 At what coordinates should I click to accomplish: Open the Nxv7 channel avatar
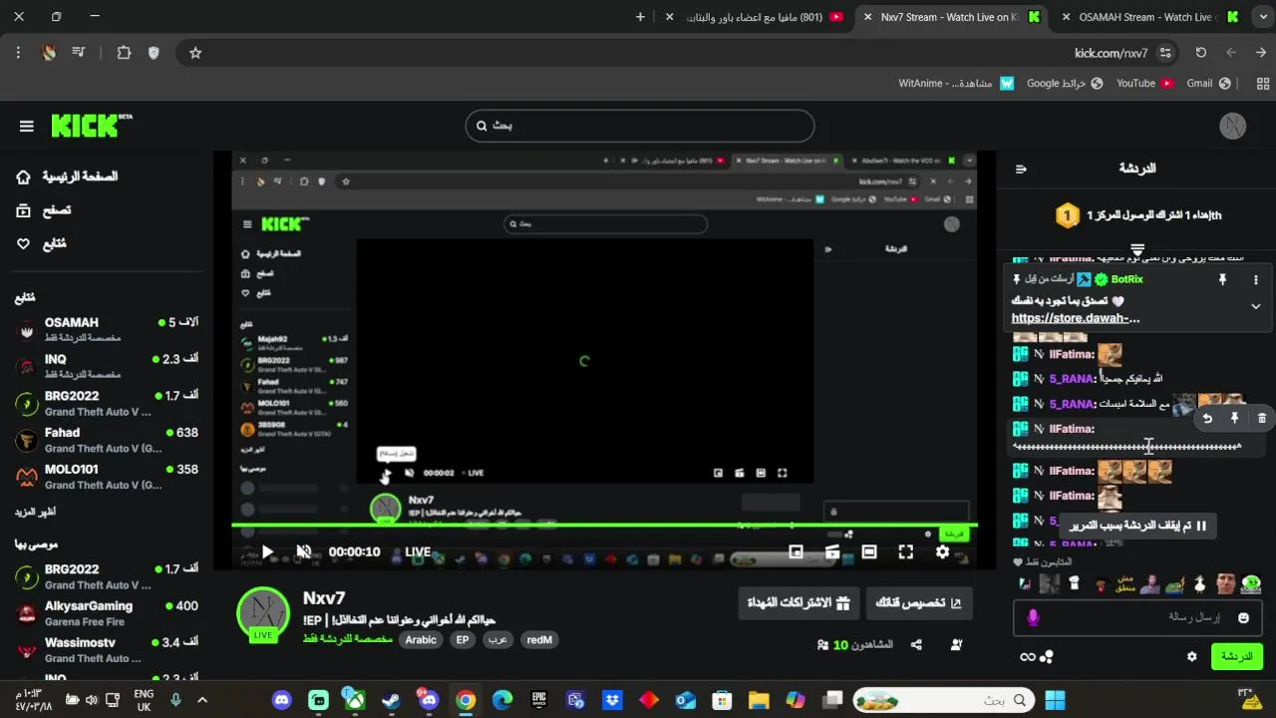(263, 612)
